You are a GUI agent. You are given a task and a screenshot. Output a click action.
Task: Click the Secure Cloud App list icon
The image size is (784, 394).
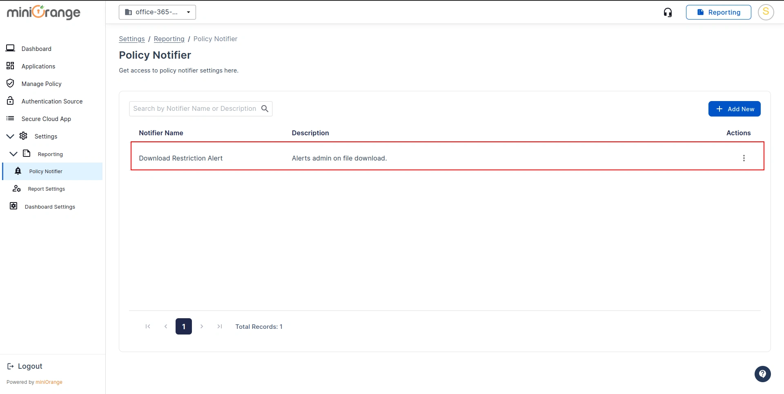pos(10,118)
